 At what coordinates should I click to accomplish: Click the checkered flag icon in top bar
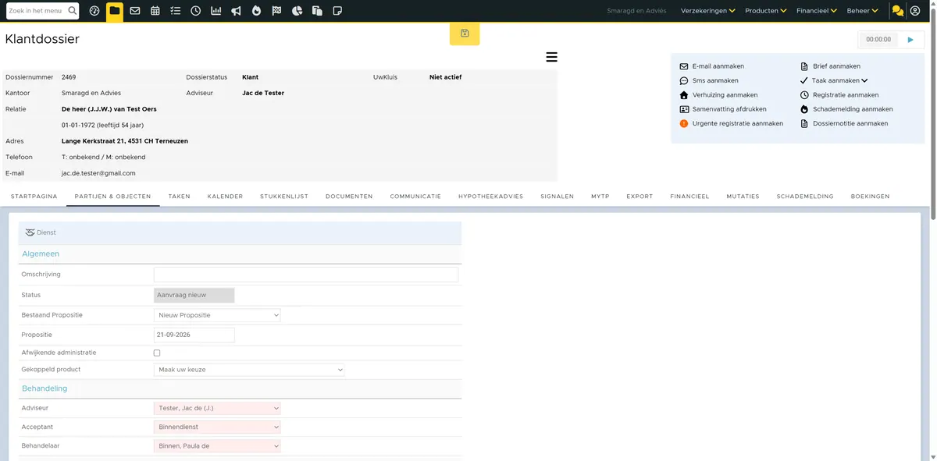[276, 11]
